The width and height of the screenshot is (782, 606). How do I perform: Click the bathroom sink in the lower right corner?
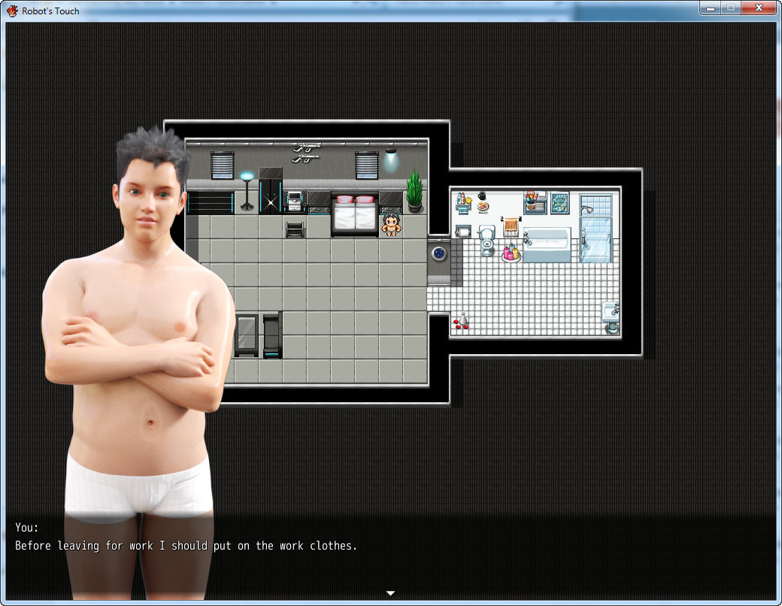point(611,317)
